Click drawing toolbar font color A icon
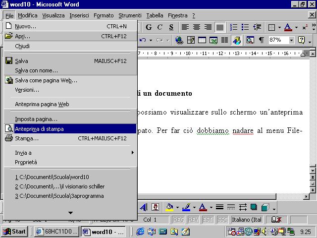The height and width of the screenshot is (238, 317). [x=203, y=207]
